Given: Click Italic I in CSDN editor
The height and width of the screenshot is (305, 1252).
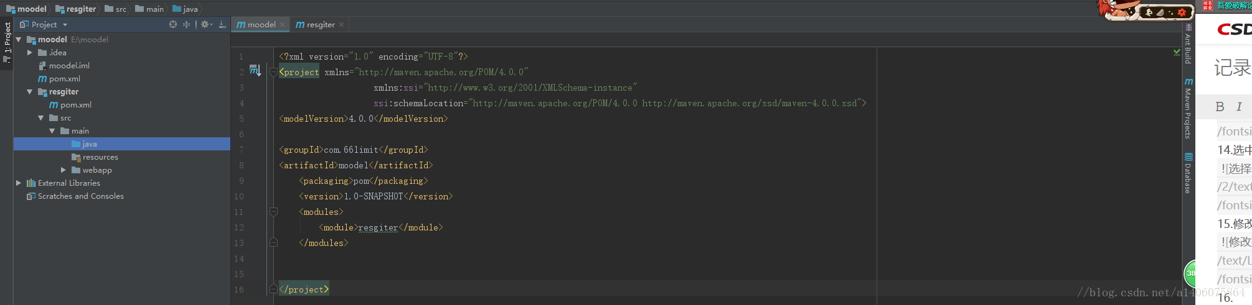Looking at the screenshot, I should coord(1239,107).
